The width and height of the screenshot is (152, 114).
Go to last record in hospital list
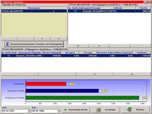pos(59,39)
